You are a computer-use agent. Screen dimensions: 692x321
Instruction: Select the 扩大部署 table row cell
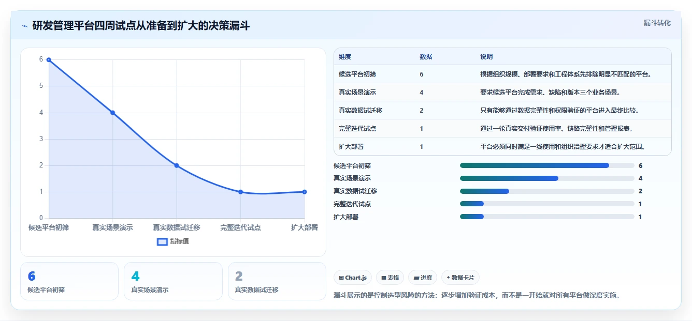[351, 147]
